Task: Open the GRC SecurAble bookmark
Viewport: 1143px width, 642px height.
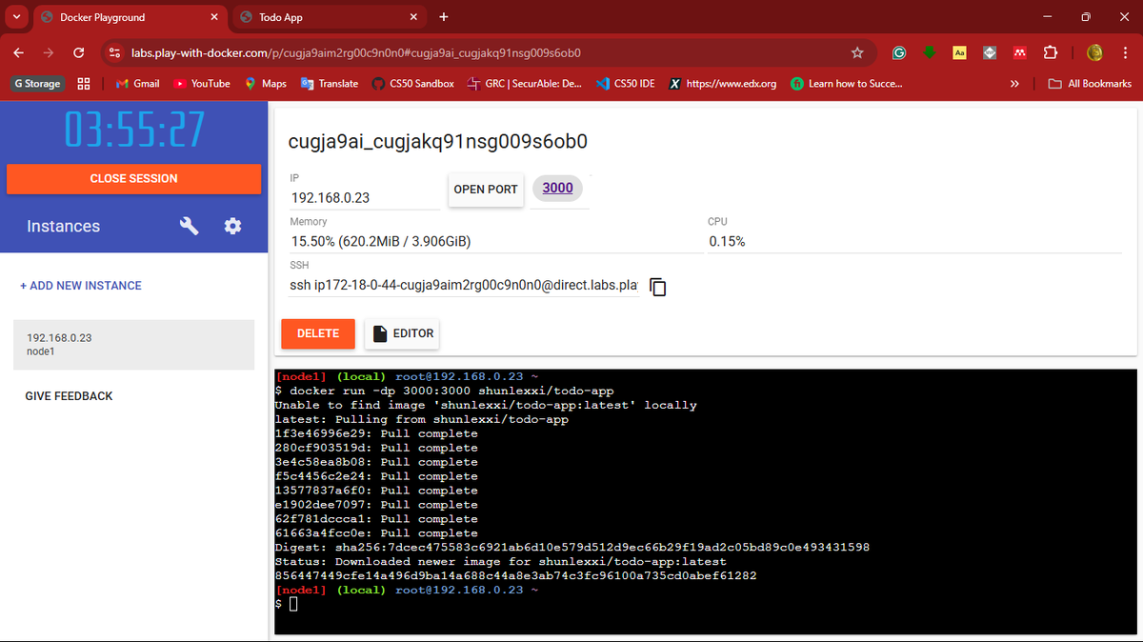Action: [525, 84]
